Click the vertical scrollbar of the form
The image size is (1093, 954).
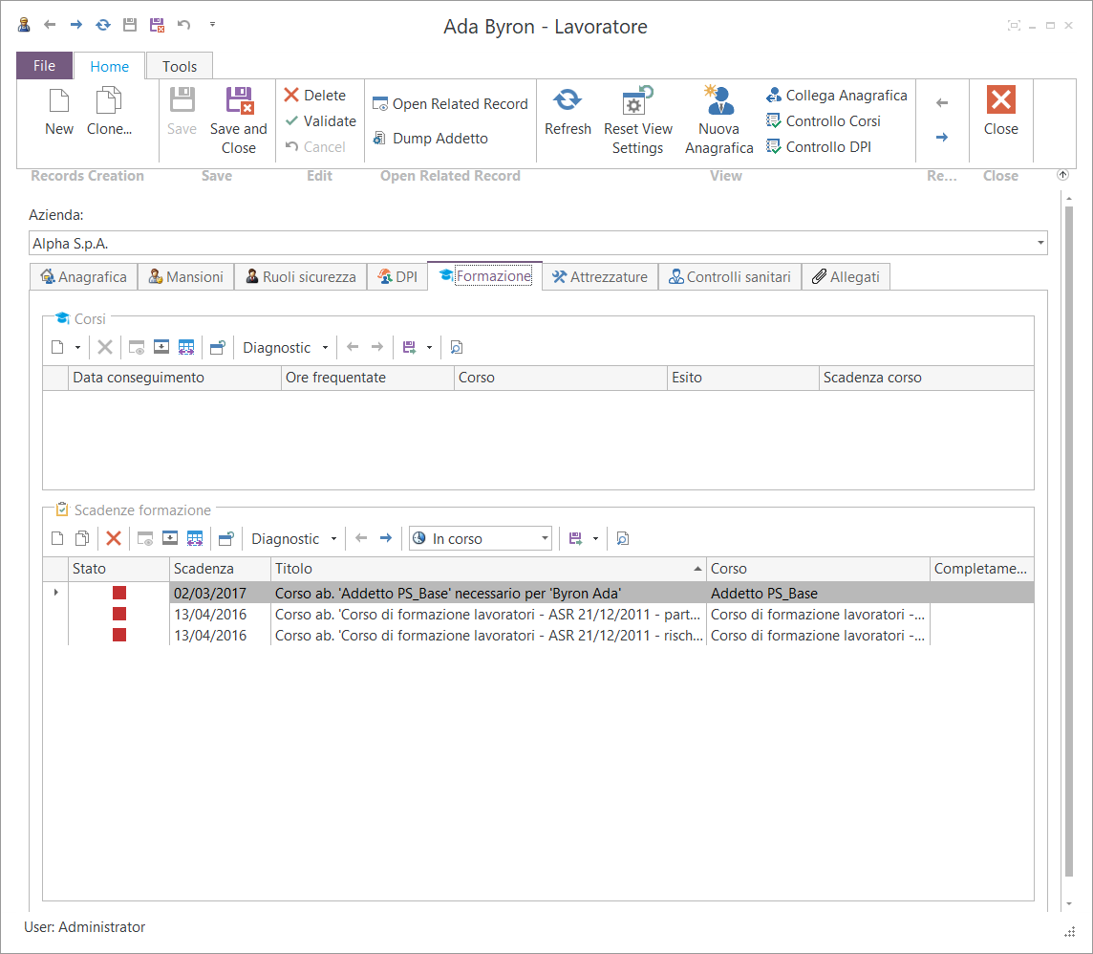1069,541
